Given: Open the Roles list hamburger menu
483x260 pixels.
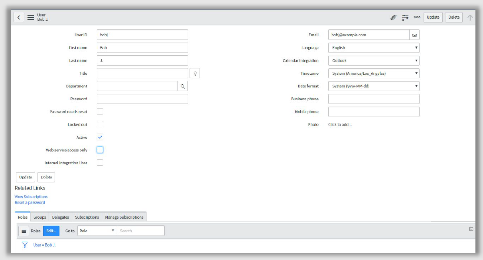Looking at the screenshot, I should coord(24,231).
